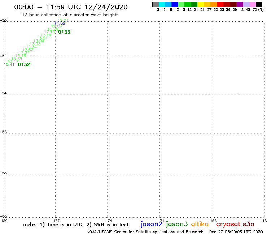Image resolution: width=267 pixels, height=235 pixels.
Task: Click the purple swatch in the color scale
Action: (x=240, y=4)
